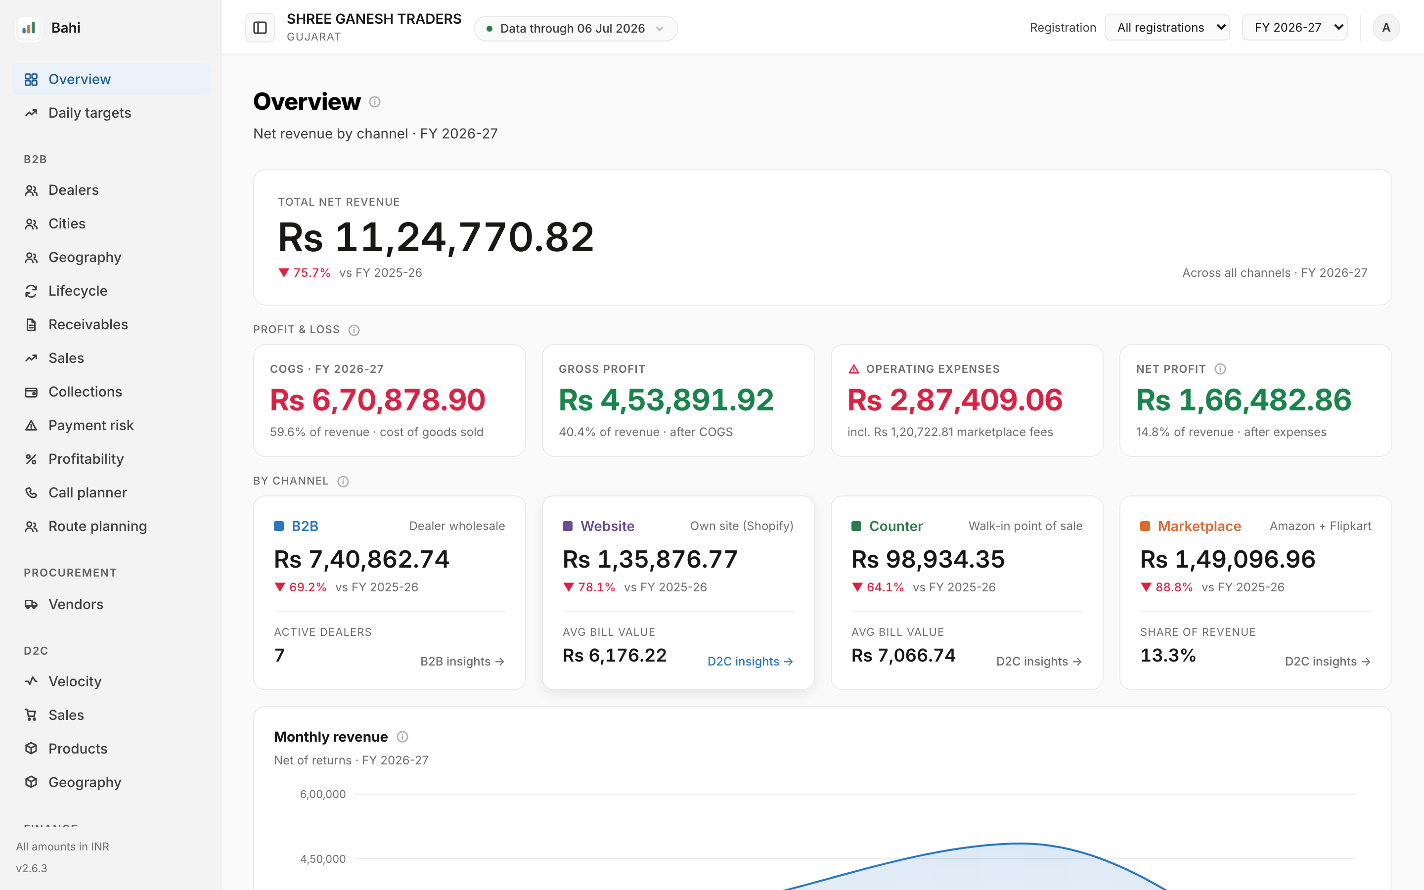Click the Website channel title
This screenshot has height=890, width=1424.
coord(607,526)
